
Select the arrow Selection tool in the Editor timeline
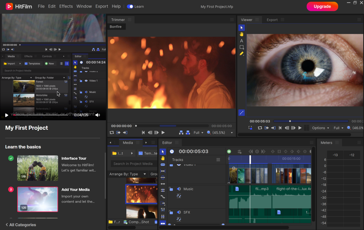163,152
